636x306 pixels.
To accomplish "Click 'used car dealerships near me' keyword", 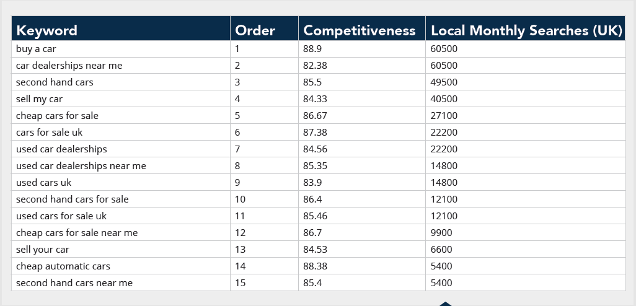I will pyautogui.click(x=81, y=166).
